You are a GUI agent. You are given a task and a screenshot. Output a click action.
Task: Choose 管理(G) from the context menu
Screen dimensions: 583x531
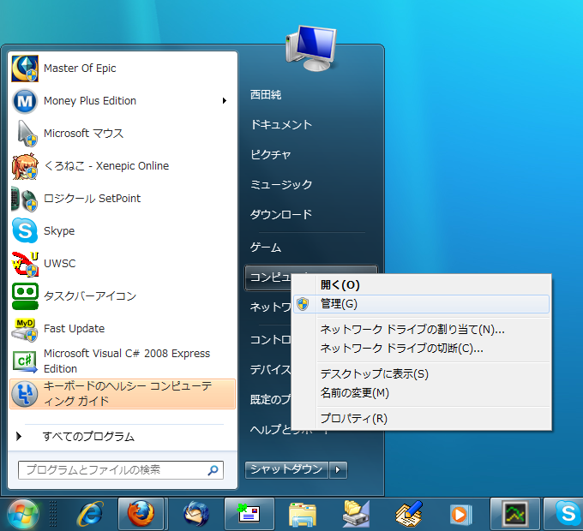pyautogui.click(x=421, y=304)
